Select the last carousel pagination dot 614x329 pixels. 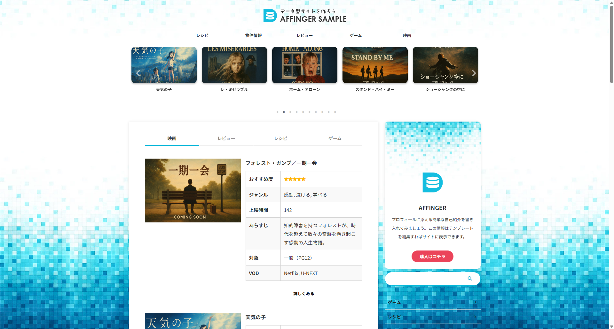[335, 112]
